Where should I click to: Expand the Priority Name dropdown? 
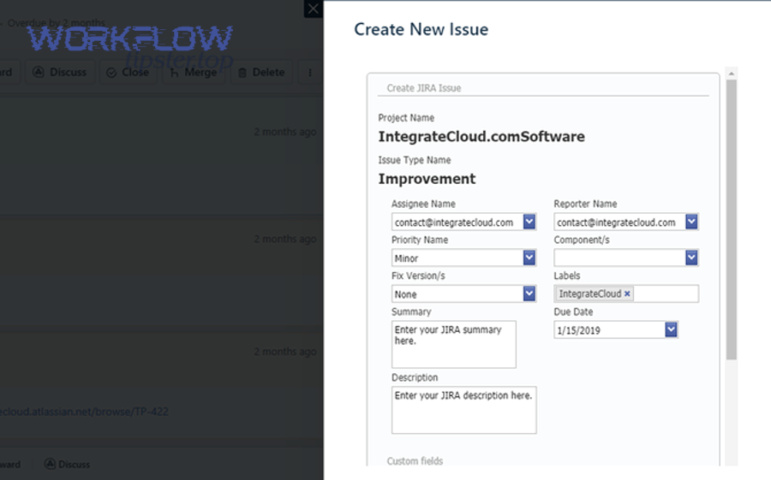529,258
